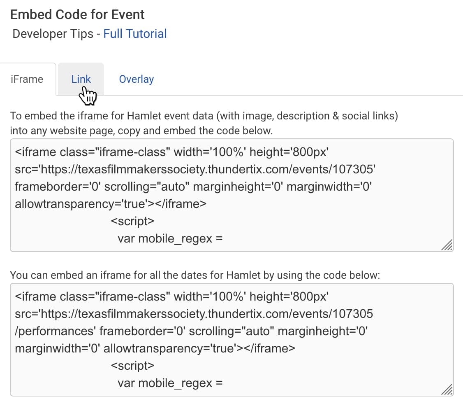The width and height of the screenshot is (463, 406).
Task: Click the Hamlet event data embed instructions text
Action: (x=204, y=116)
